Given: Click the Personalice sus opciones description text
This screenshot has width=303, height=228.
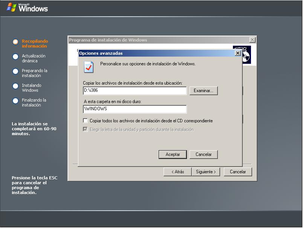Looking at the screenshot, I should point(148,64).
